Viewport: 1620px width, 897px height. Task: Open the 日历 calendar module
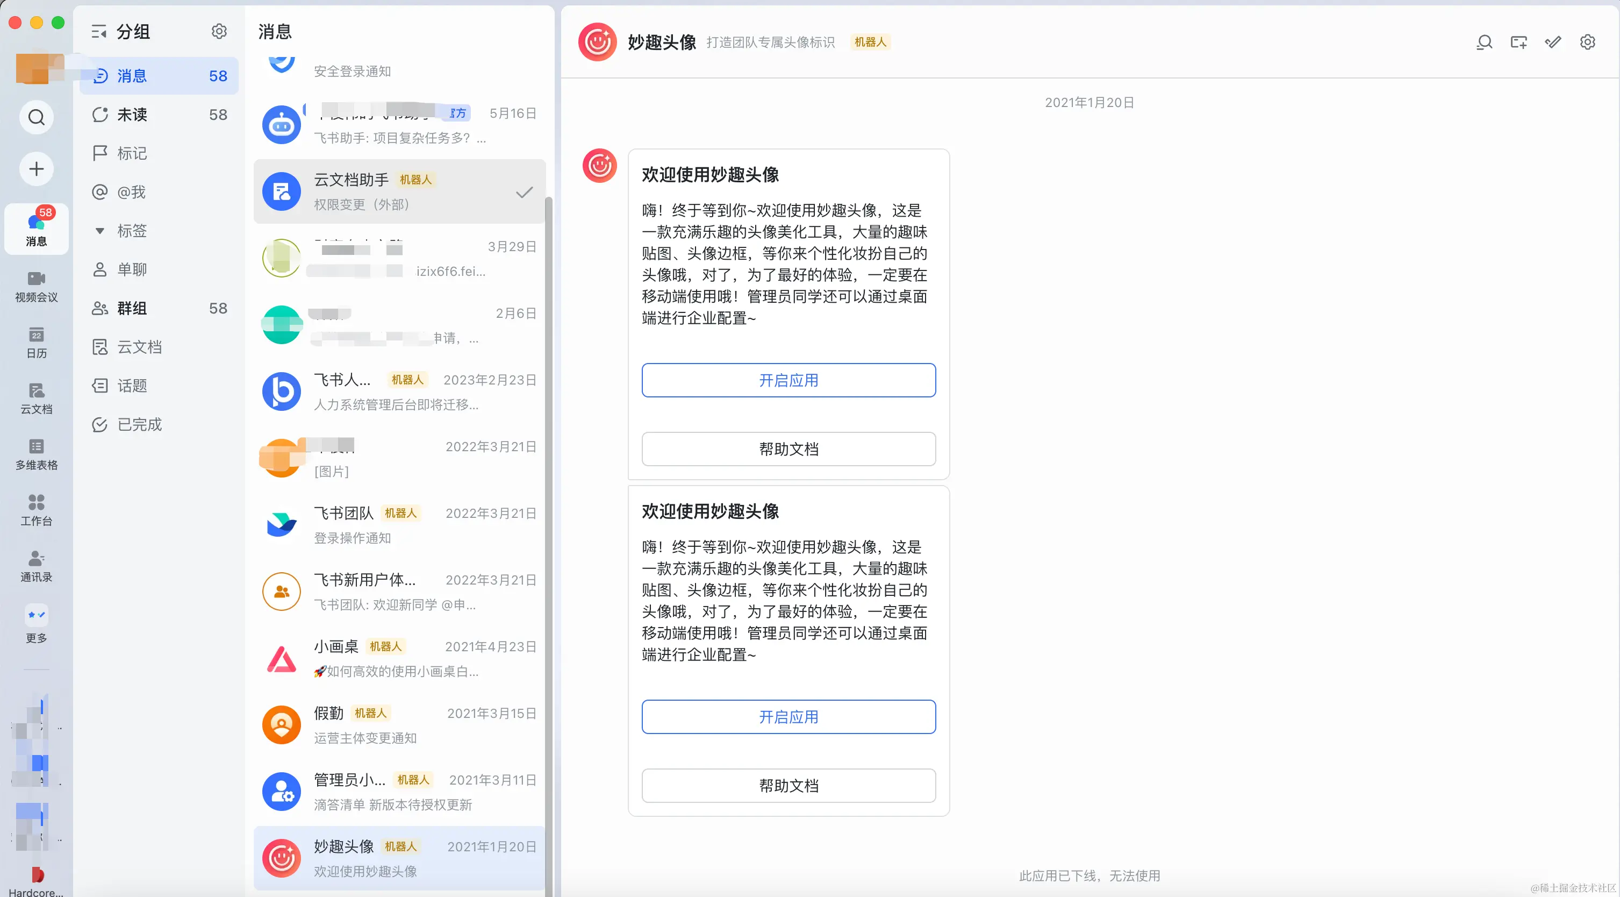coord(36,343)
